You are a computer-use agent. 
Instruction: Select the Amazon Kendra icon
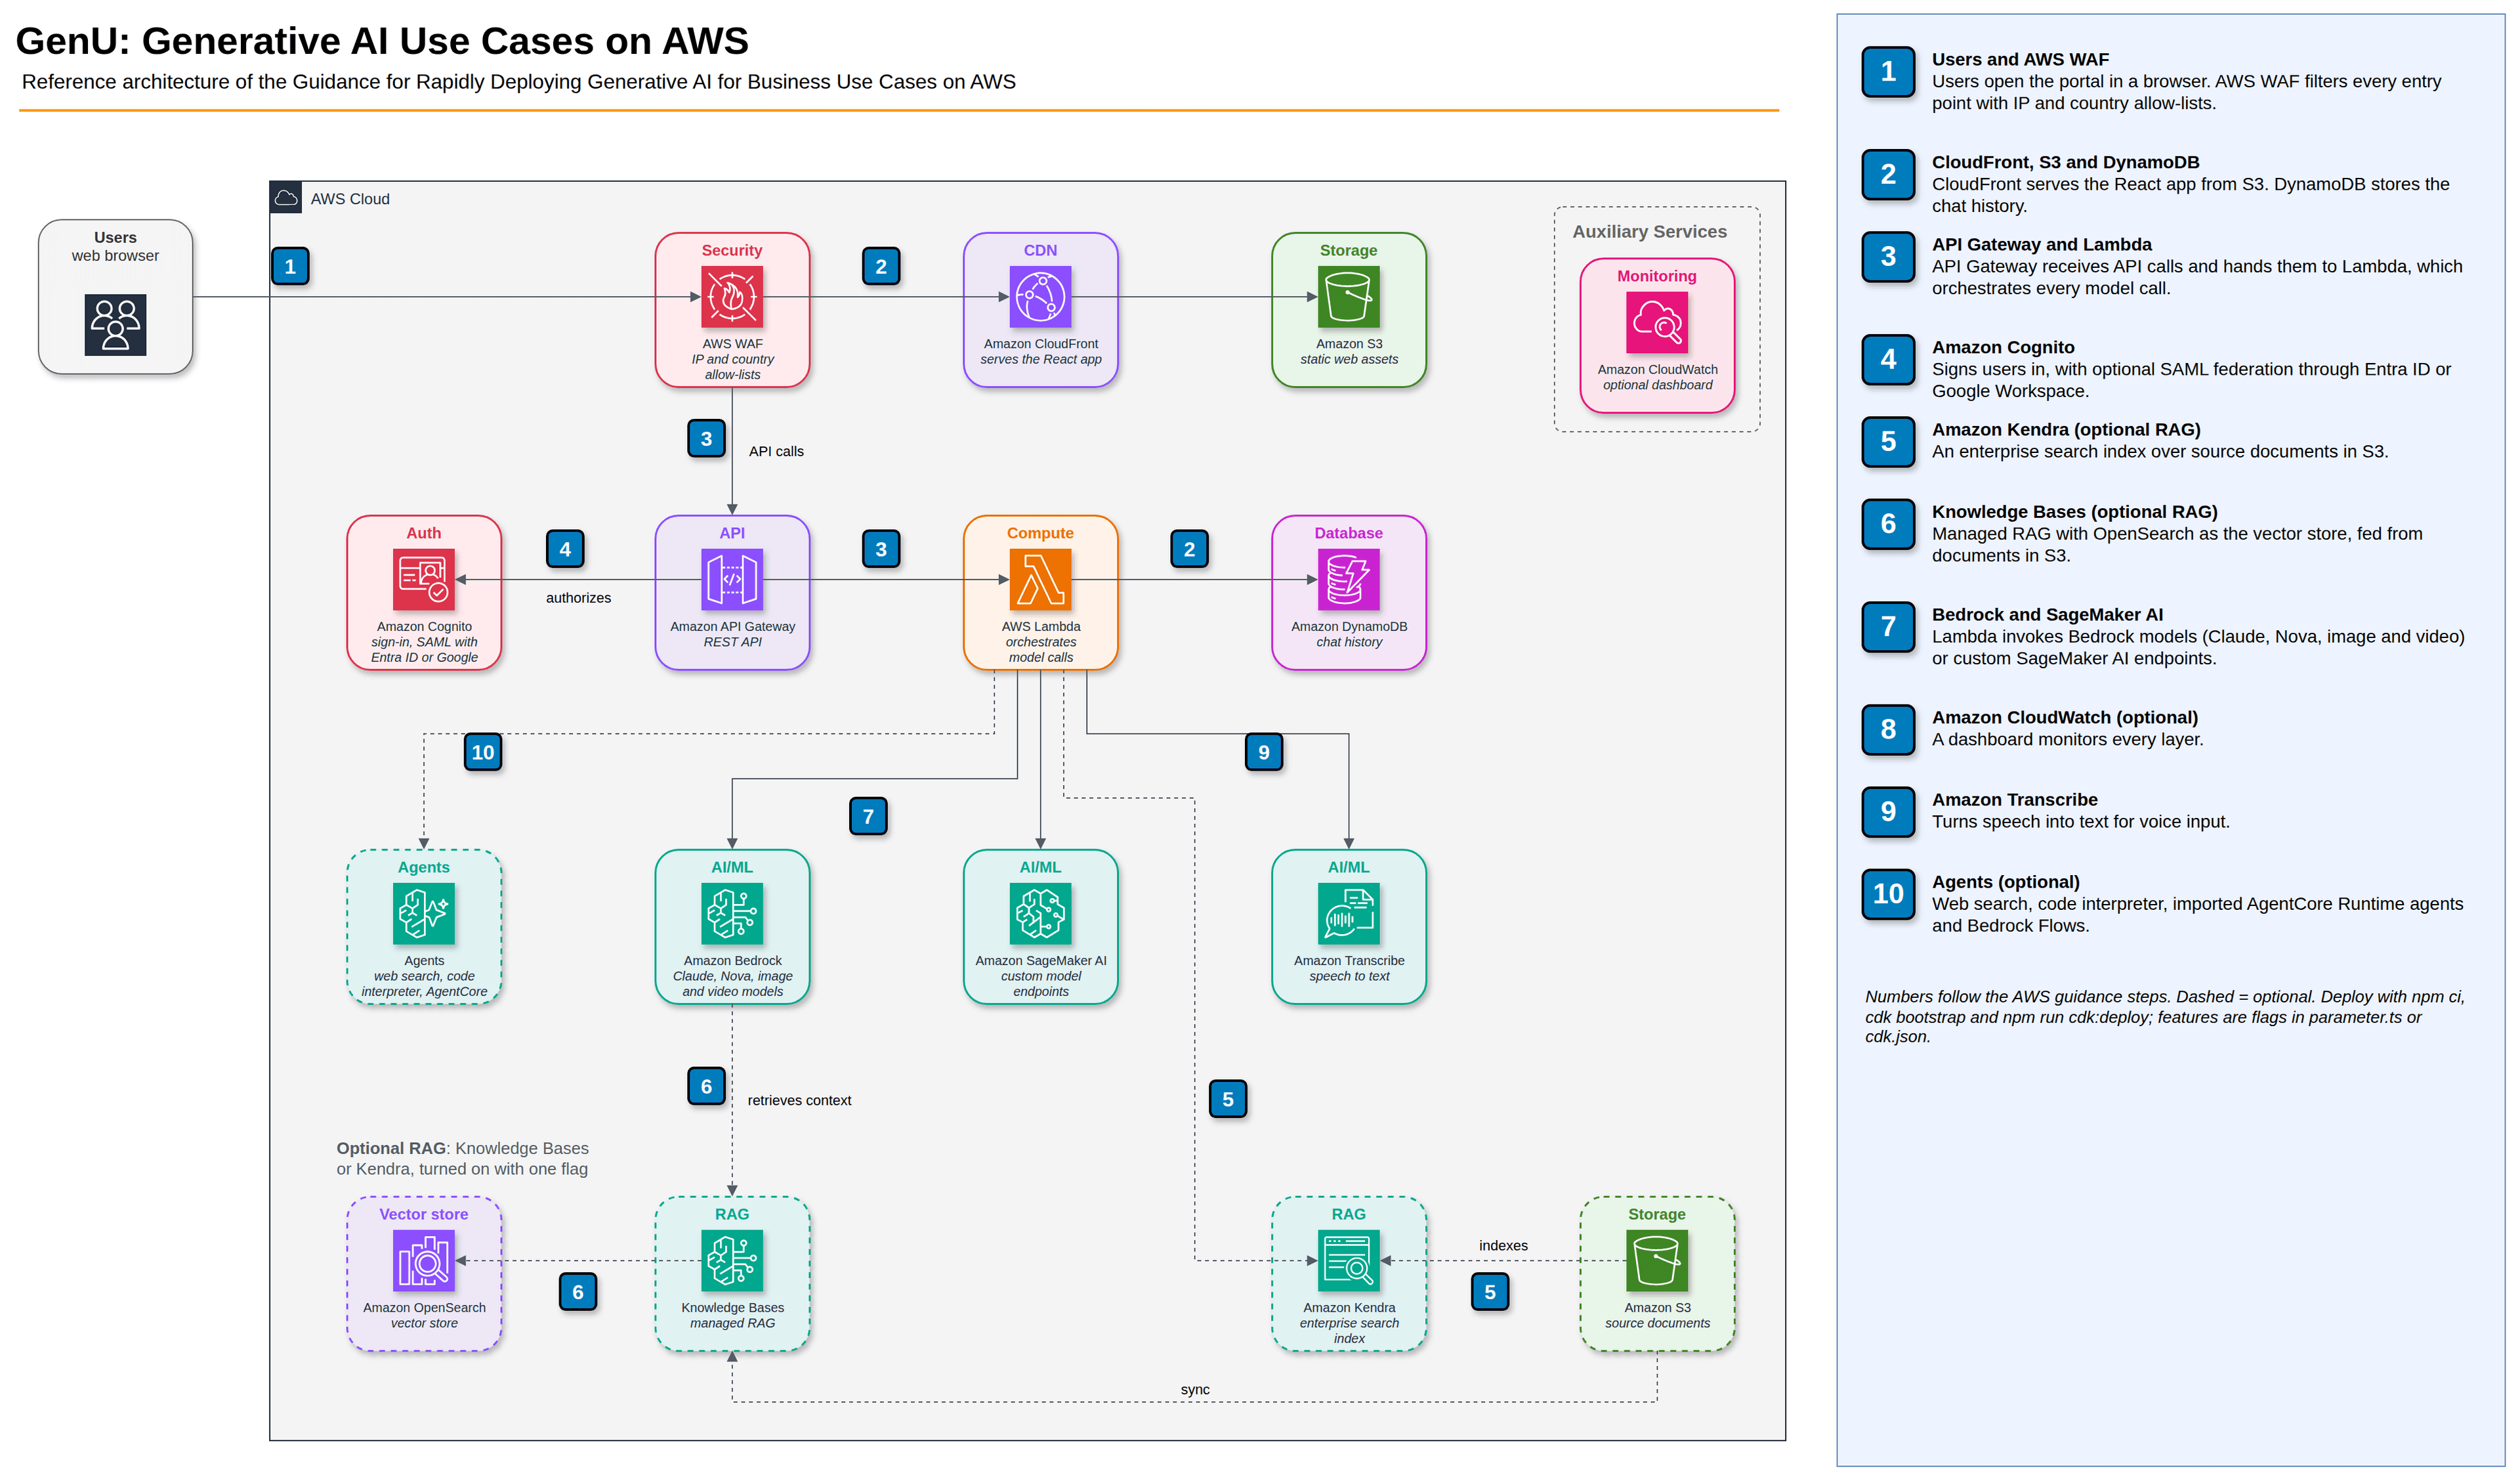tap(1348, 1261)
